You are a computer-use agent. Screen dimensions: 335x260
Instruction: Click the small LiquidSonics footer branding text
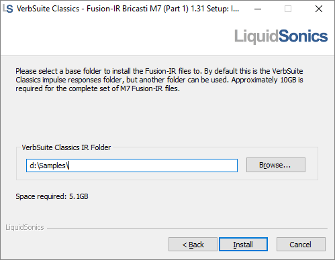[25, 227]
